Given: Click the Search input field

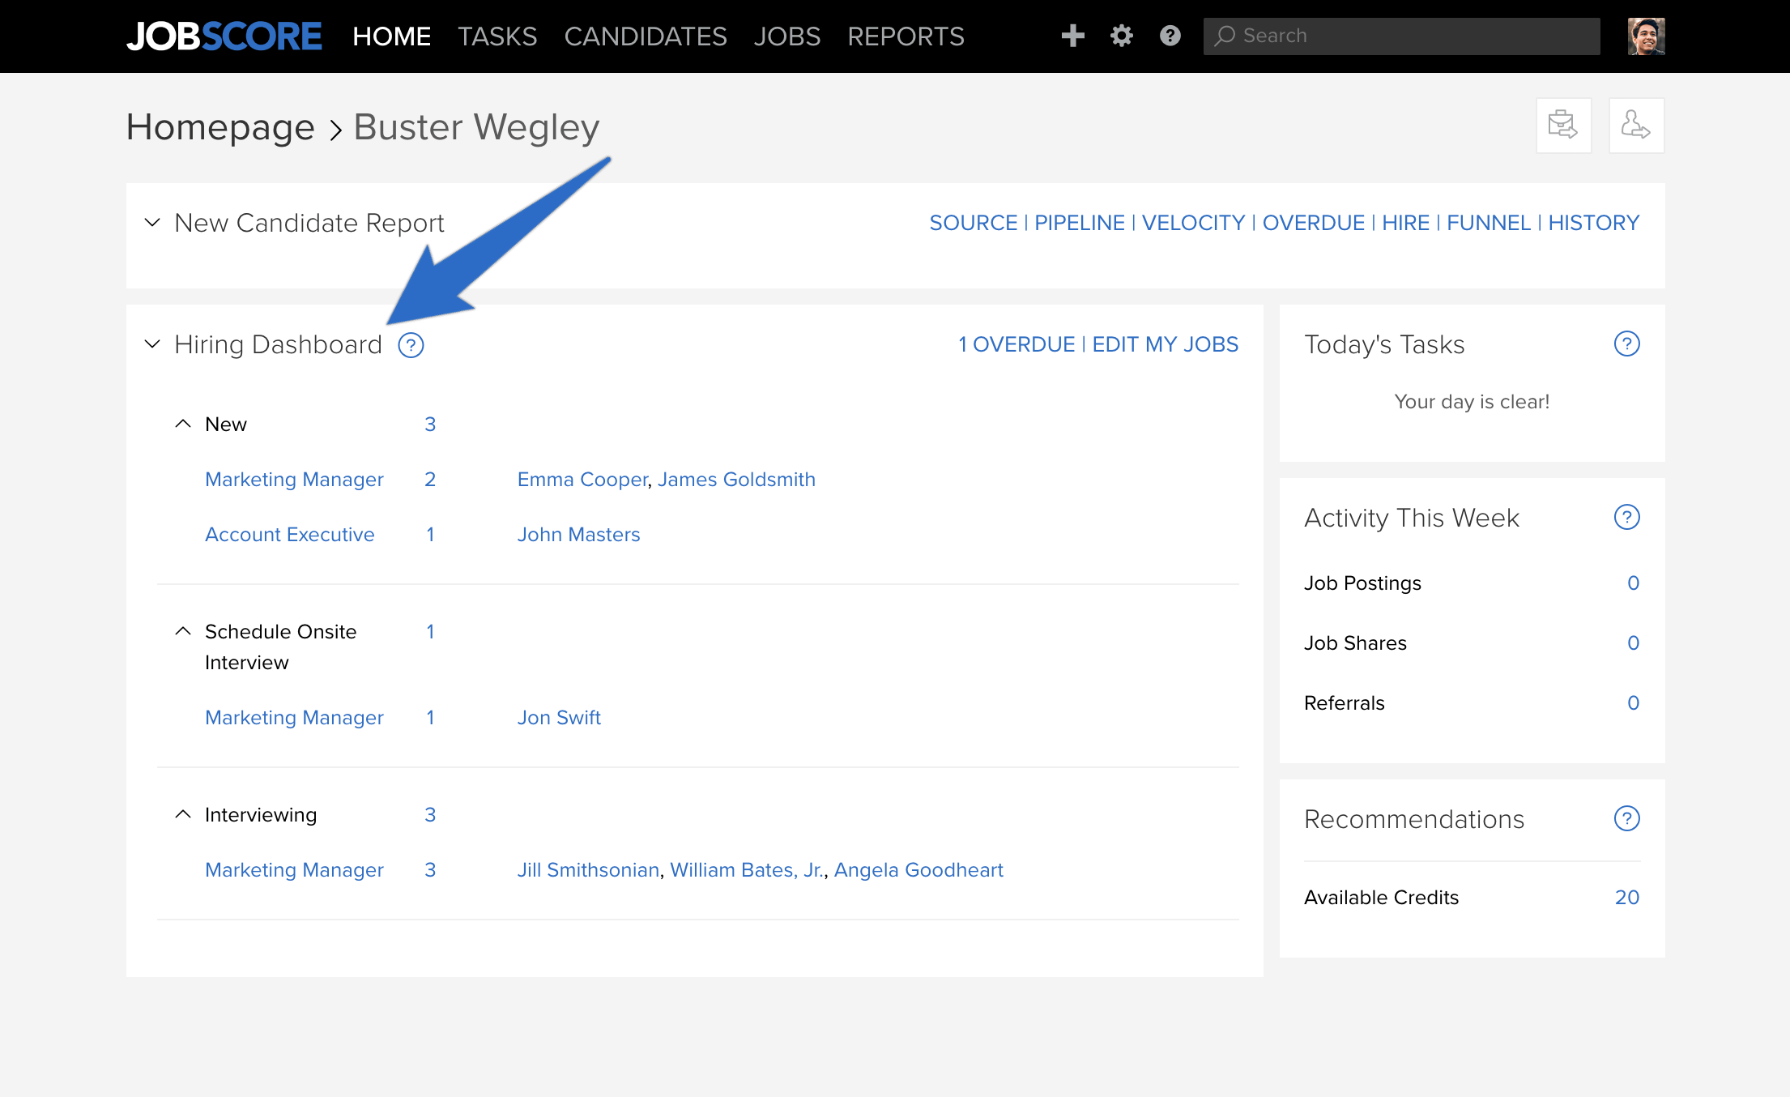Looking at the screenshot, I should [x=1401, y=36].
